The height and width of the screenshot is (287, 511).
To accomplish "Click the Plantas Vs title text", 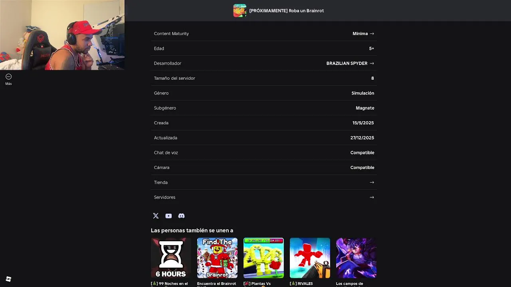I will click(257, 284).
